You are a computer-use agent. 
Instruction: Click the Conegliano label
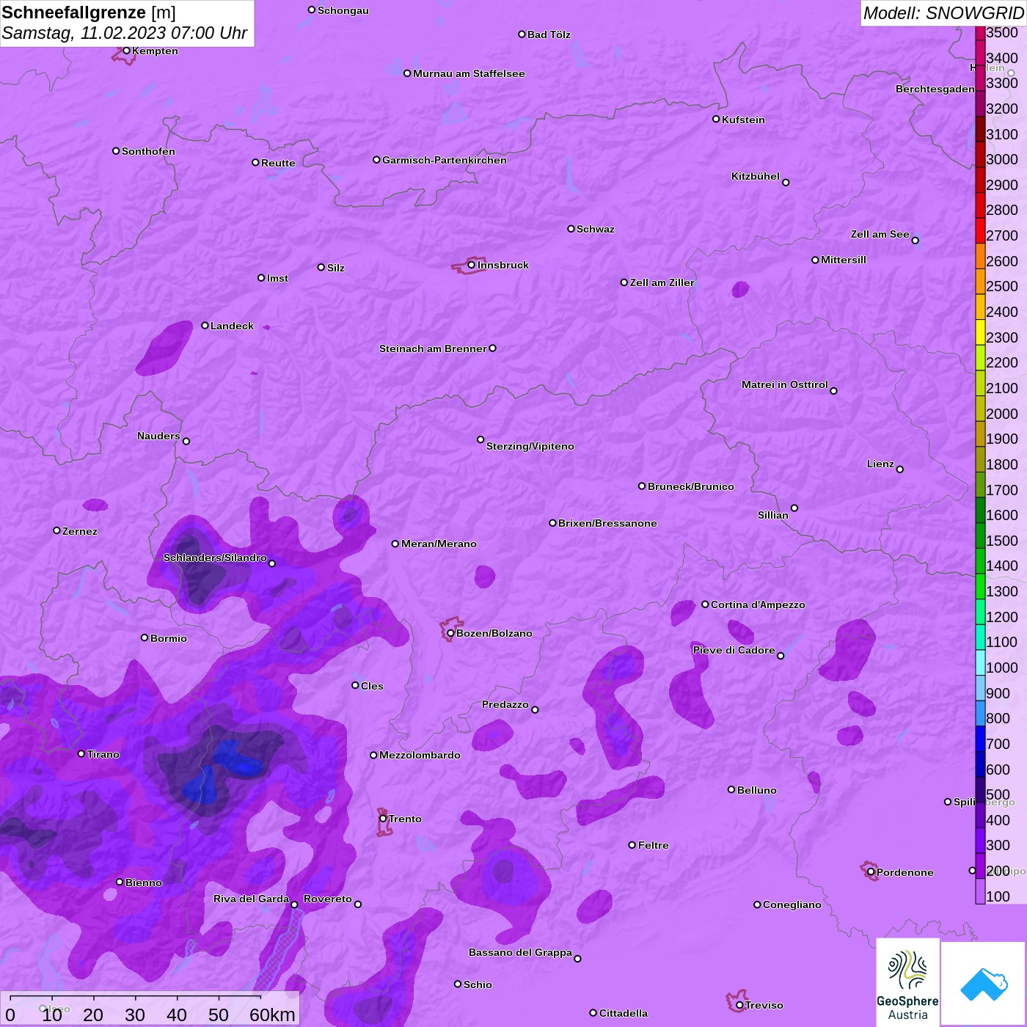pos(792,904)
